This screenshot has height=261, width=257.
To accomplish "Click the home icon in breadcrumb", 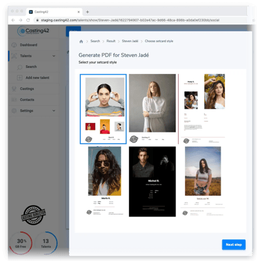I will [x=81, y=41].
